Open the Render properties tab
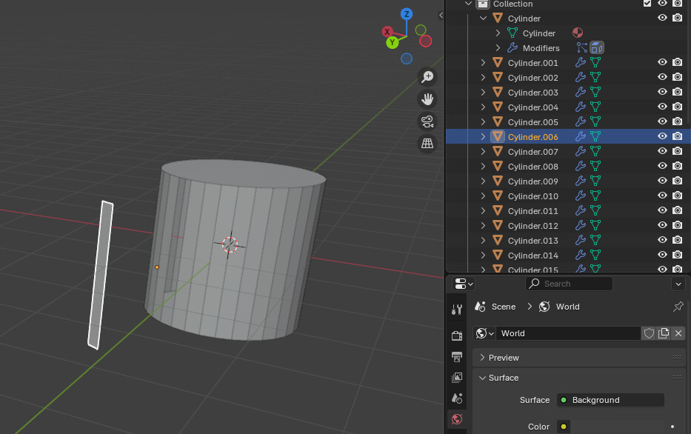The image size is (691, 434). pos(457,335)
